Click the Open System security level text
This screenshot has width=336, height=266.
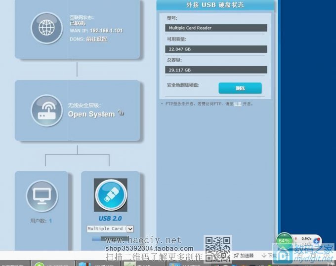[x=91, y=114]
